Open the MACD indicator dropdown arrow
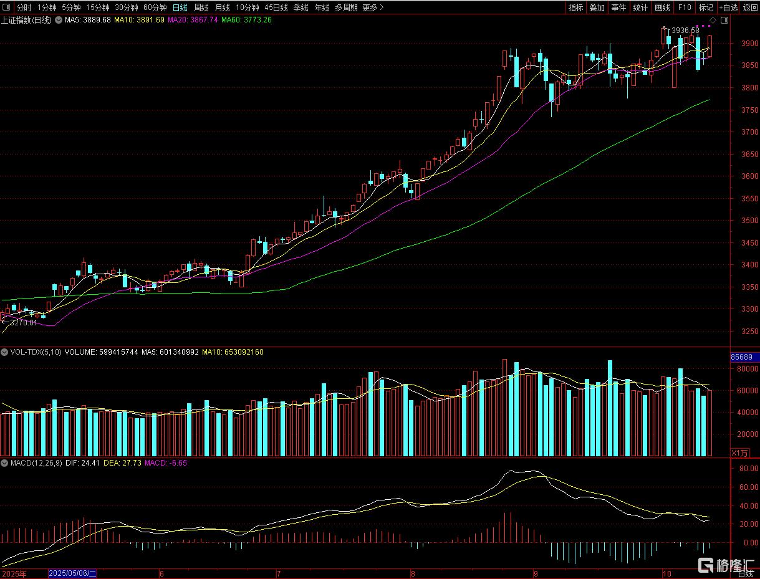The height and width of the screenshot is (579, 760). coord(5,463)
